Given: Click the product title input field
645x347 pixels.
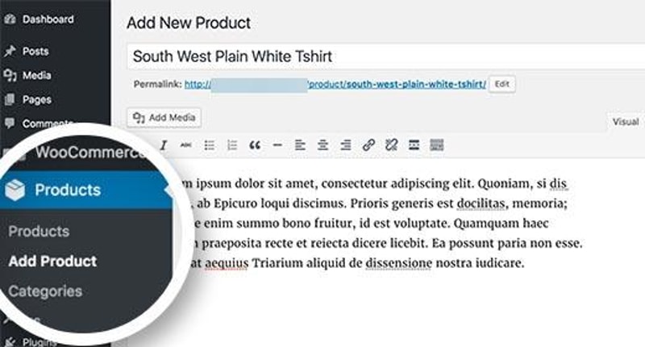Looking at the screenshot, I should click(x=386, y=56).
